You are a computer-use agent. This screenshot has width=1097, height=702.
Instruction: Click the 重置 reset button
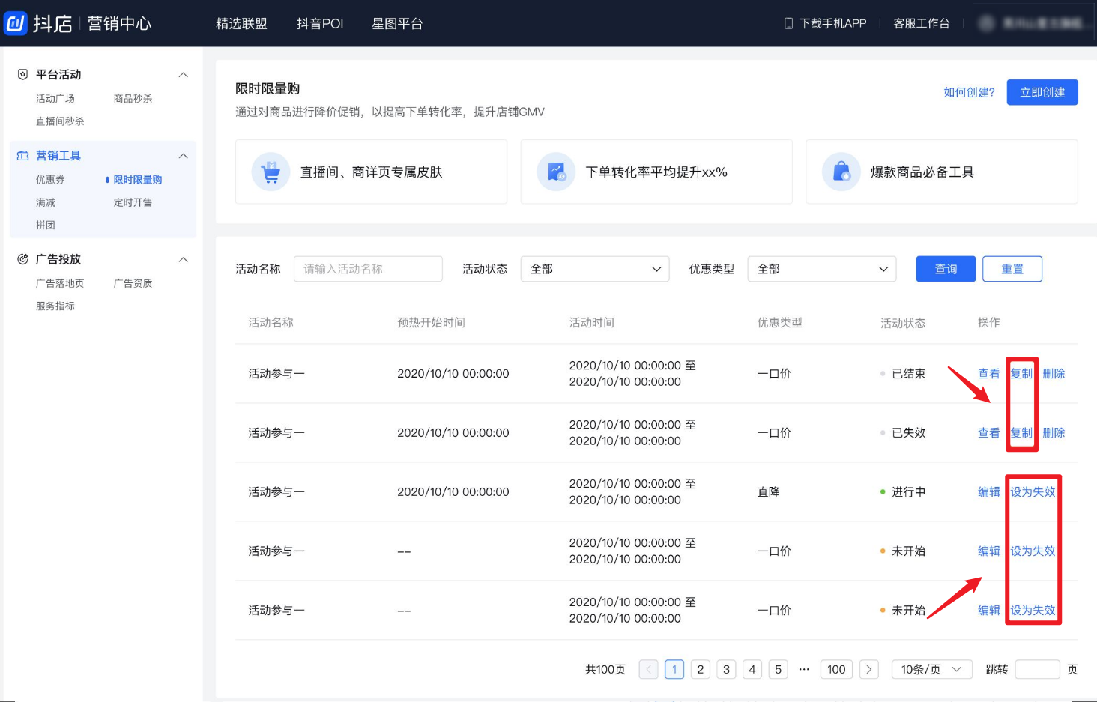coord(1012,269)
